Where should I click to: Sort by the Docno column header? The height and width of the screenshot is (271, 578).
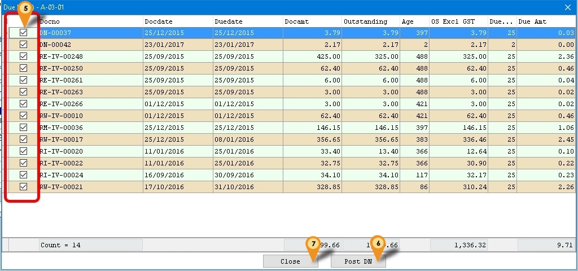click(90, 21)
